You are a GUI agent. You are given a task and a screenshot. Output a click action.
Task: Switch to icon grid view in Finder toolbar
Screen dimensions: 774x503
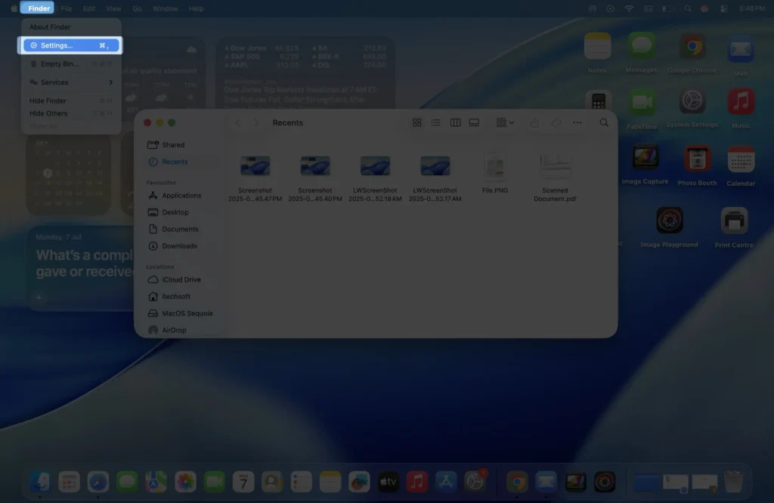(x=417, y=122)
